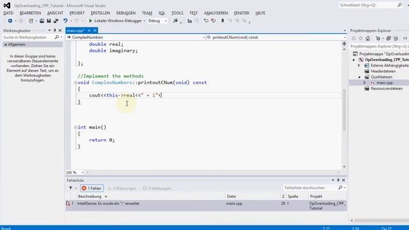Close the main.cpp tab
This screenshot has width=409, height=230.
point(95,31)
